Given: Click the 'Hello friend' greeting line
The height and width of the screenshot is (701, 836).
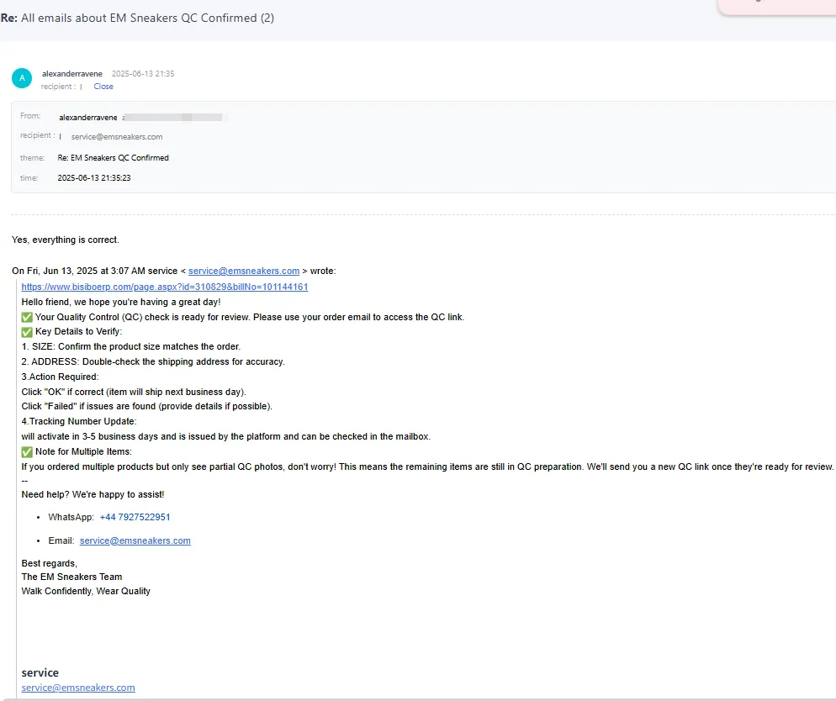Looking at the screenshot, I should tap(121, 302).
